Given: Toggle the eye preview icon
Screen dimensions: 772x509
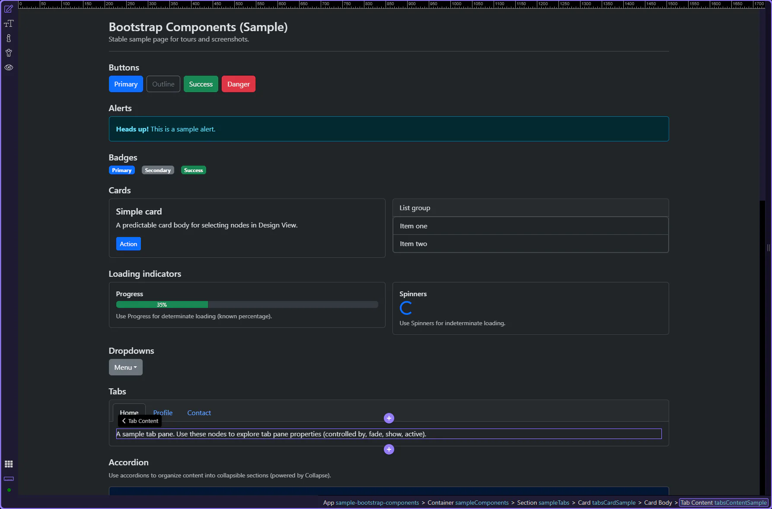Looking at the screenshot, I should point(9,67).
